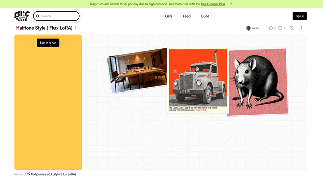Open the Glifs nav item
Screen dimensions: 323x182
click(x=169, y=16)
